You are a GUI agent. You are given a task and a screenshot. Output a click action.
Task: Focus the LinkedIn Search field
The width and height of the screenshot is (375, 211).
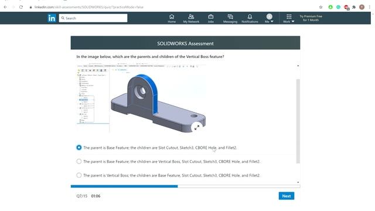(x=93, y=18)
